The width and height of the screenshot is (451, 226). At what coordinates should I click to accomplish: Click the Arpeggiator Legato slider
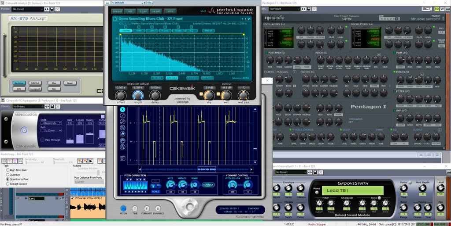click(x=79, y=134)
